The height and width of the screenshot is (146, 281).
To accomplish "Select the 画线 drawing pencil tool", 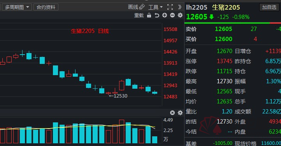I will (136, 7).
